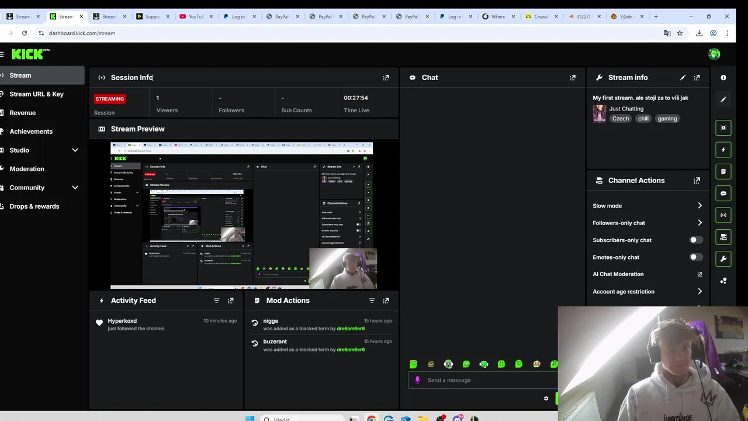The height and width of the screenshot is (421, 748).
Task: Bookmark this page with star icon
Action: coord(680,33)
